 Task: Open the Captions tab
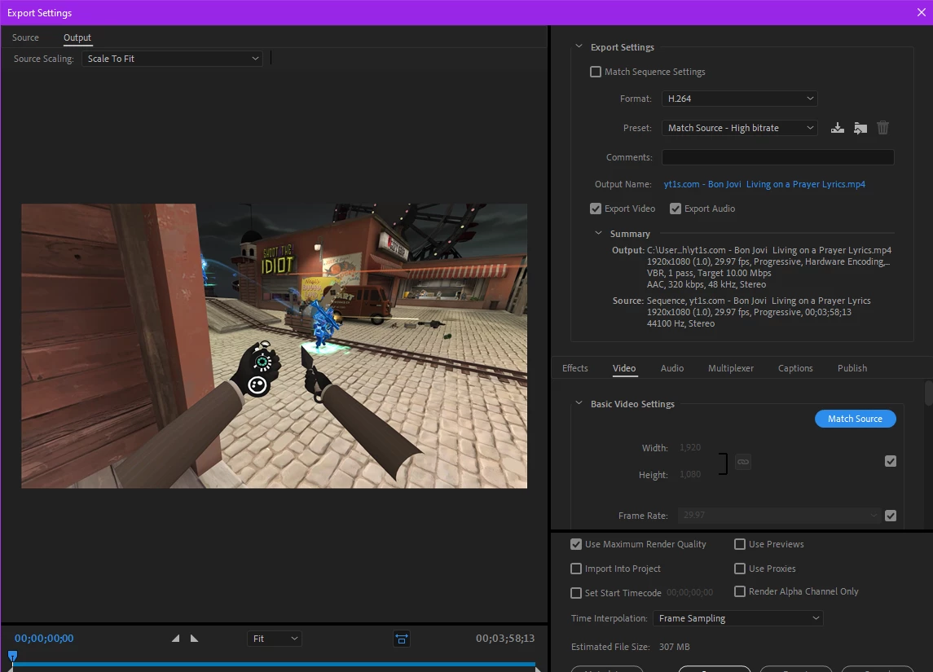click(795, 368)
